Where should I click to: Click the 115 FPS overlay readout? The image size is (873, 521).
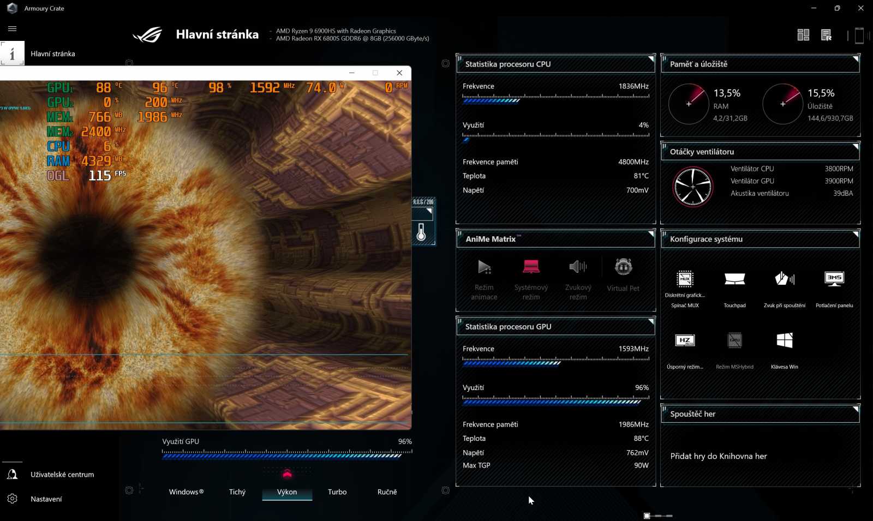[x=107, y=175]
